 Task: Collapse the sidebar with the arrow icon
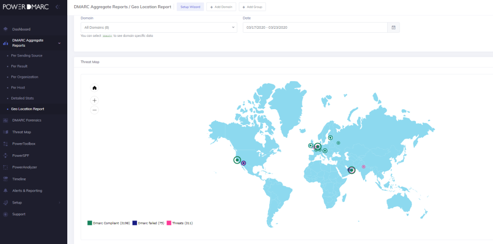click(x=57, y=7)
